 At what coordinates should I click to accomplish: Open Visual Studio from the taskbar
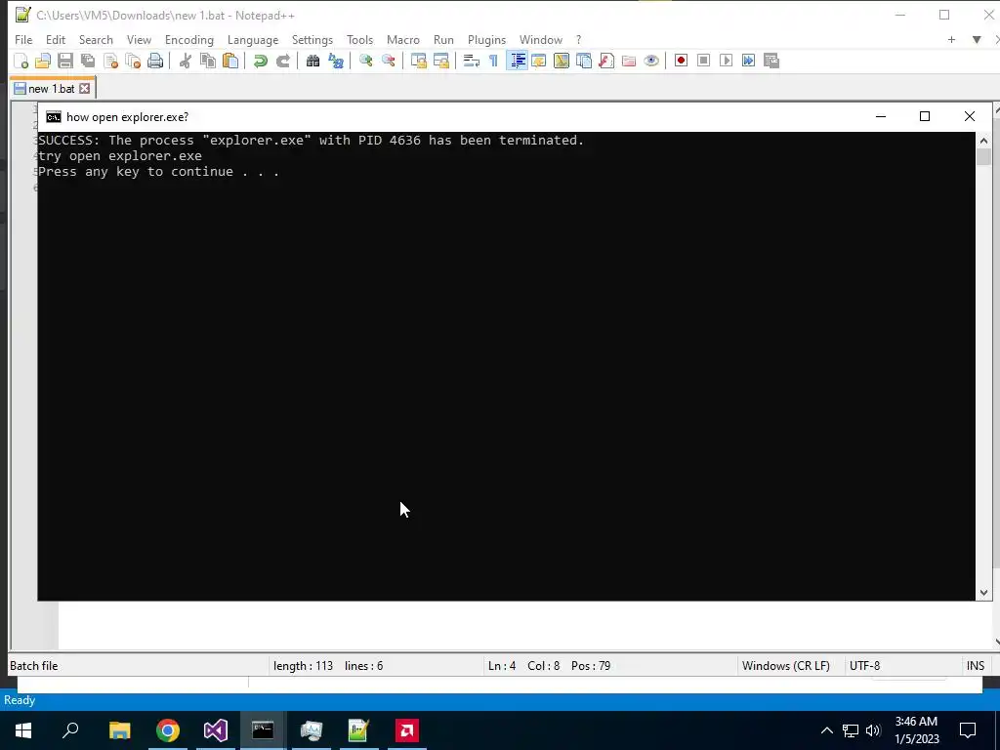coord(216,730)
